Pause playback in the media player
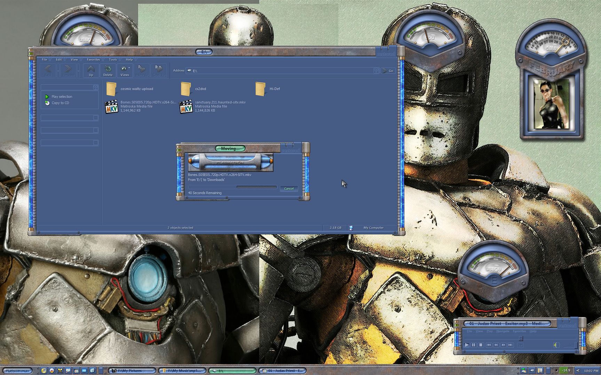 click(474, 345)
